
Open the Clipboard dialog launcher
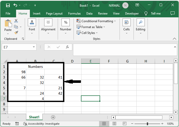(23, 39)
